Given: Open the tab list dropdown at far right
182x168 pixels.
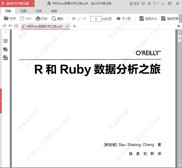Looking at the screenshot, I should [x=179, y=26].
